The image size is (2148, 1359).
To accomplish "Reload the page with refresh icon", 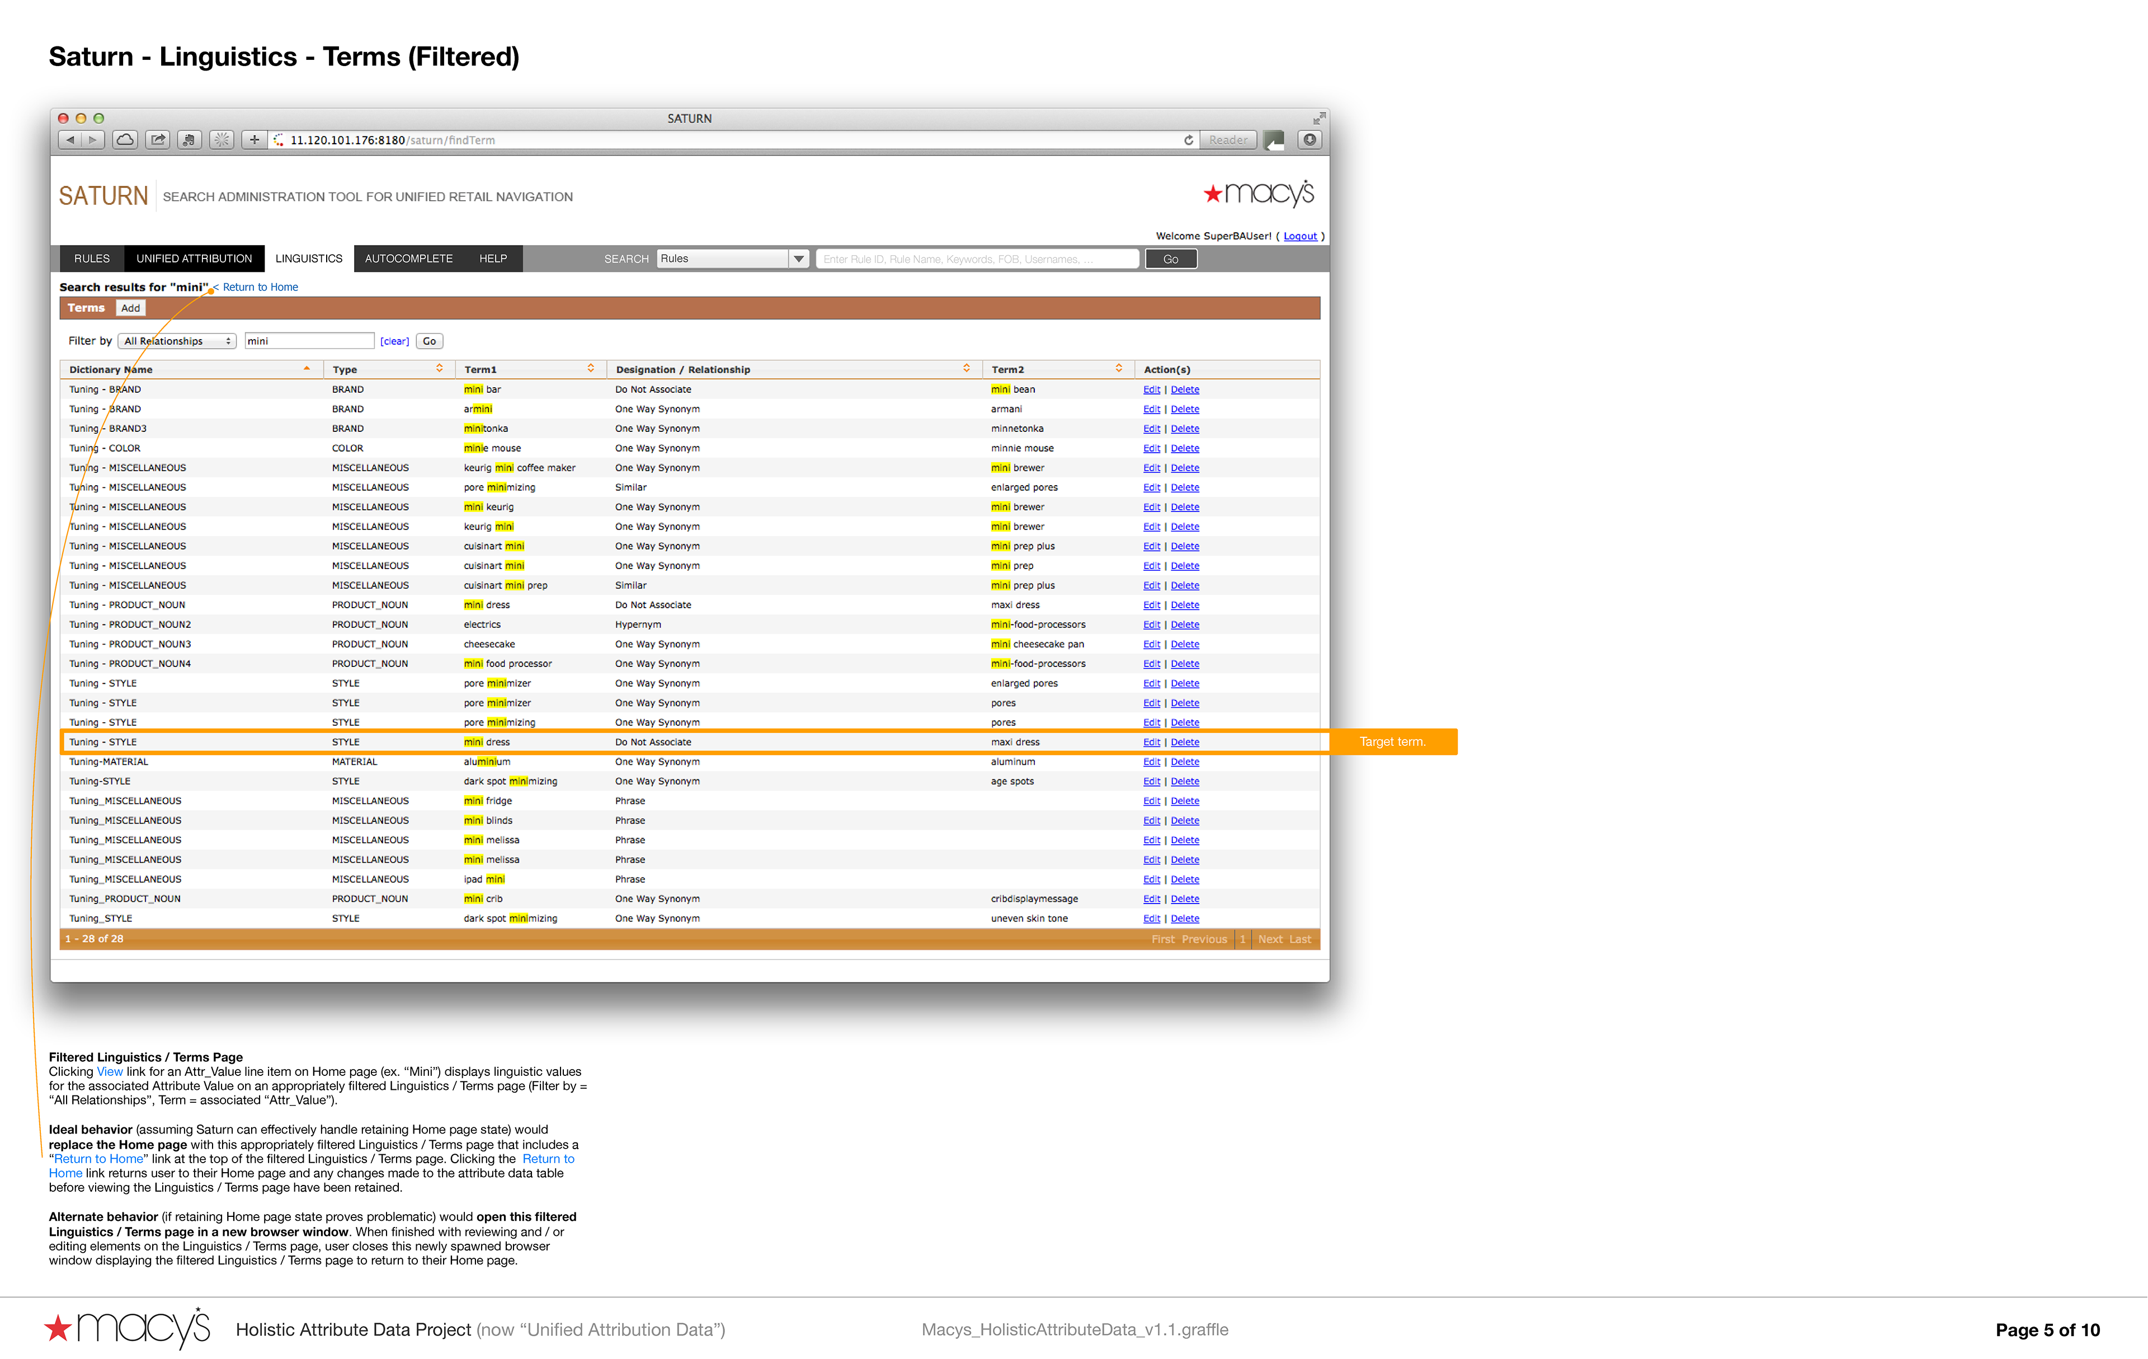I will pos(1188,140).
